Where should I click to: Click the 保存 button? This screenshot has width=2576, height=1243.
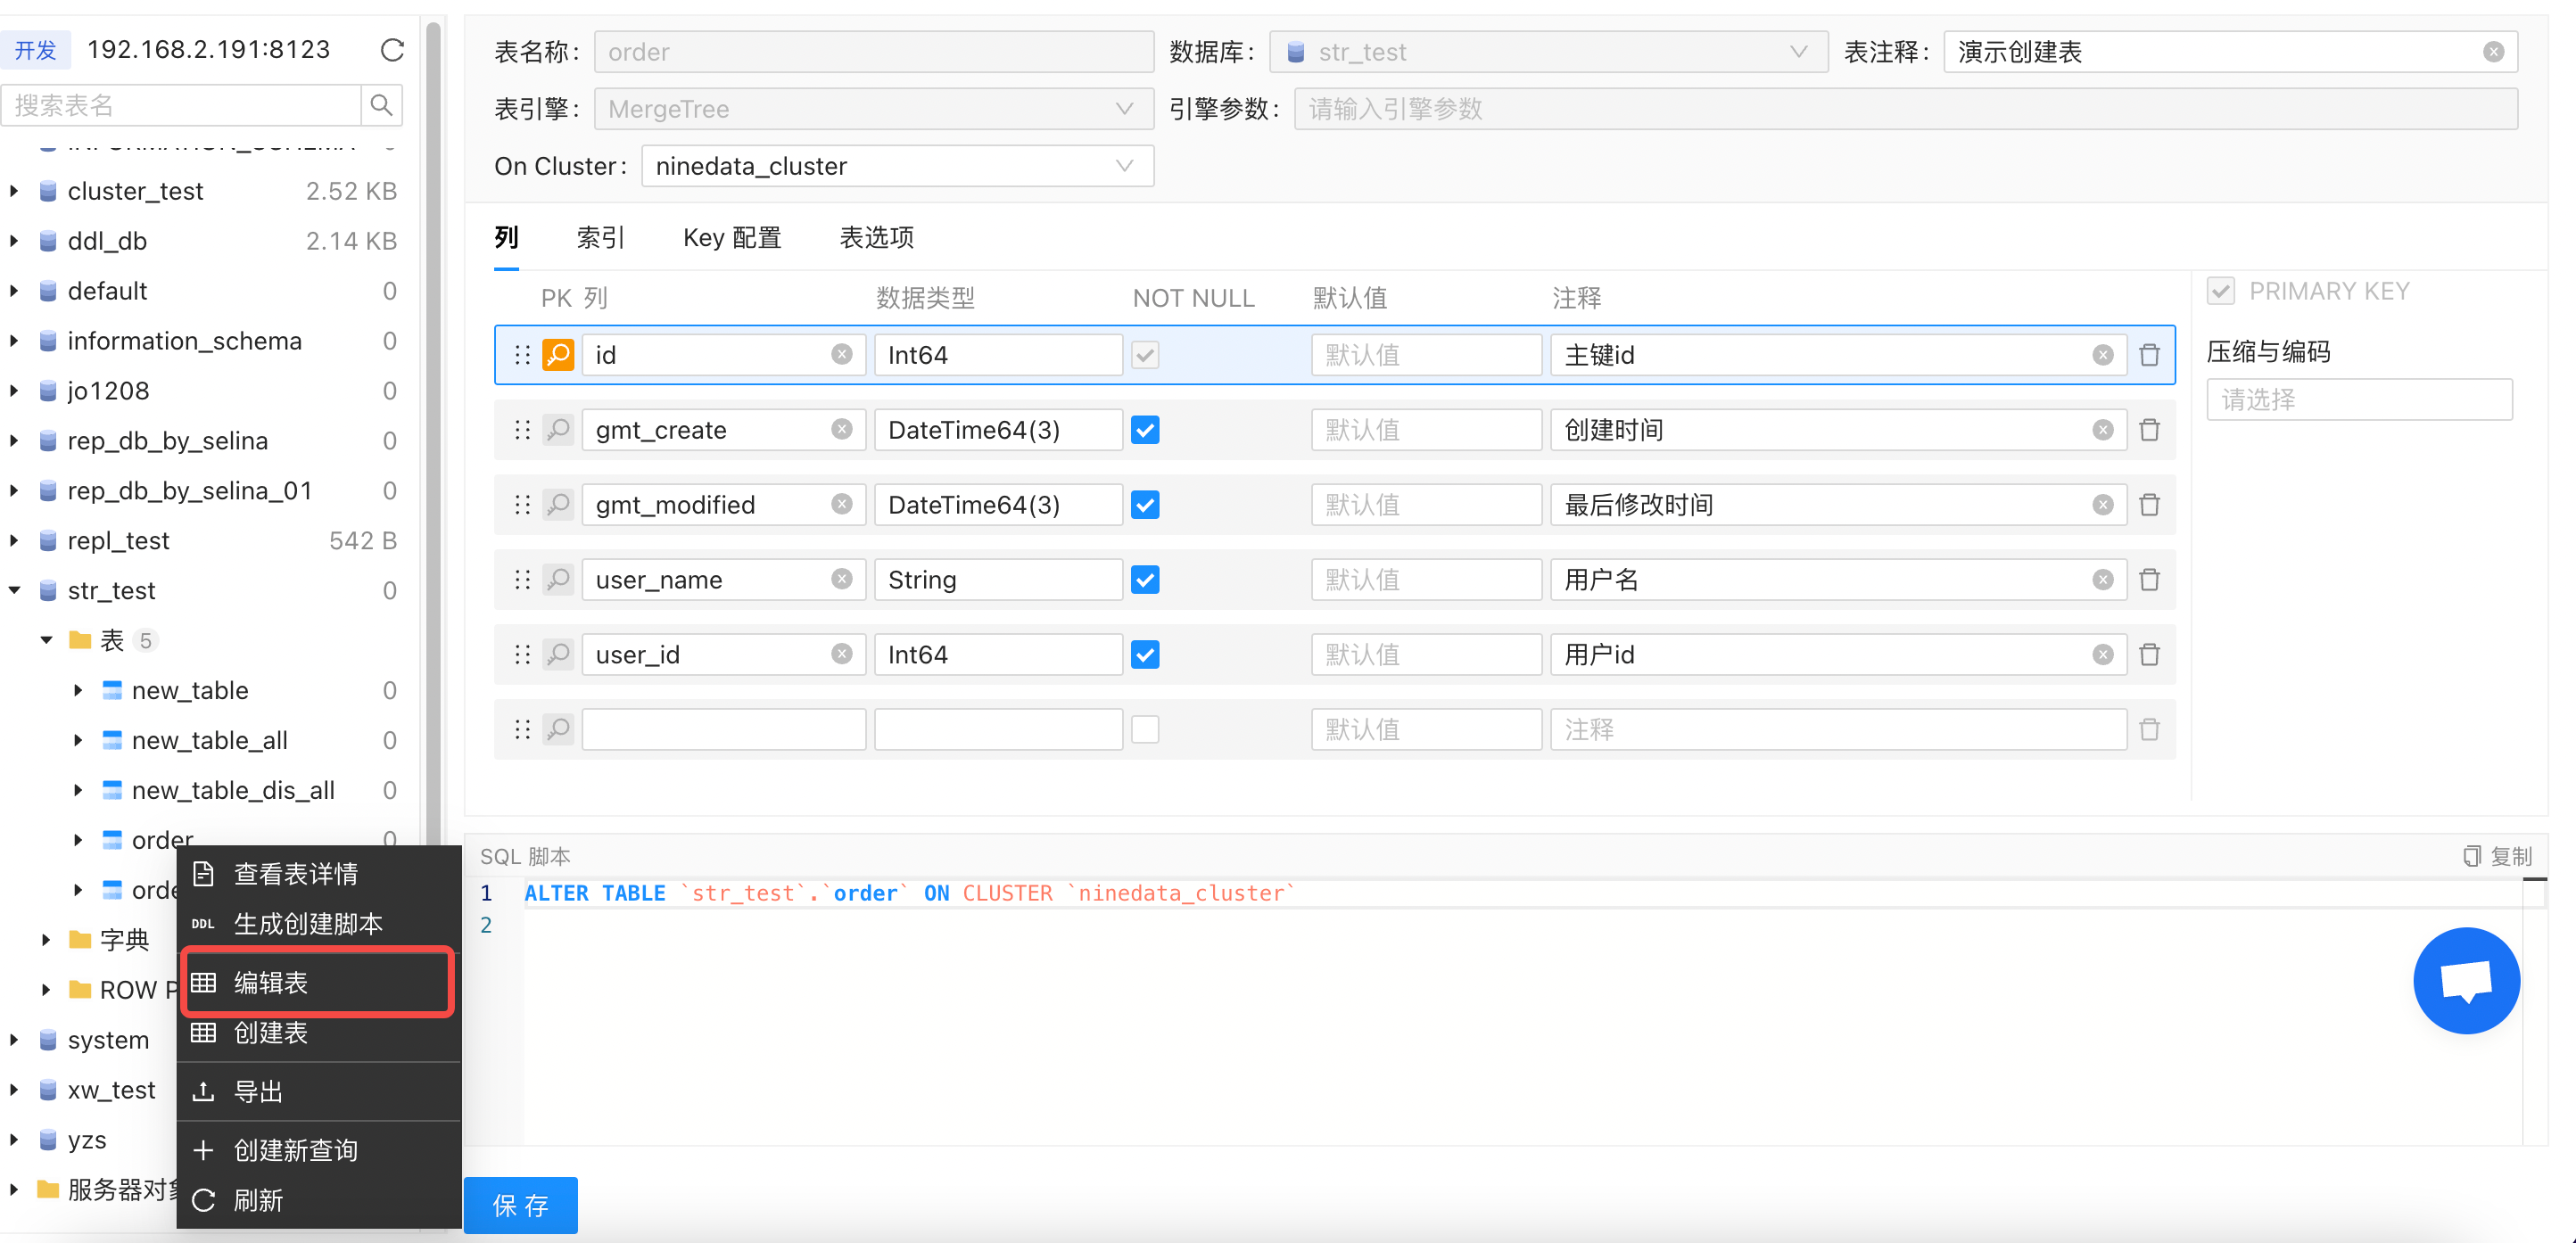tap(520, 1205)
